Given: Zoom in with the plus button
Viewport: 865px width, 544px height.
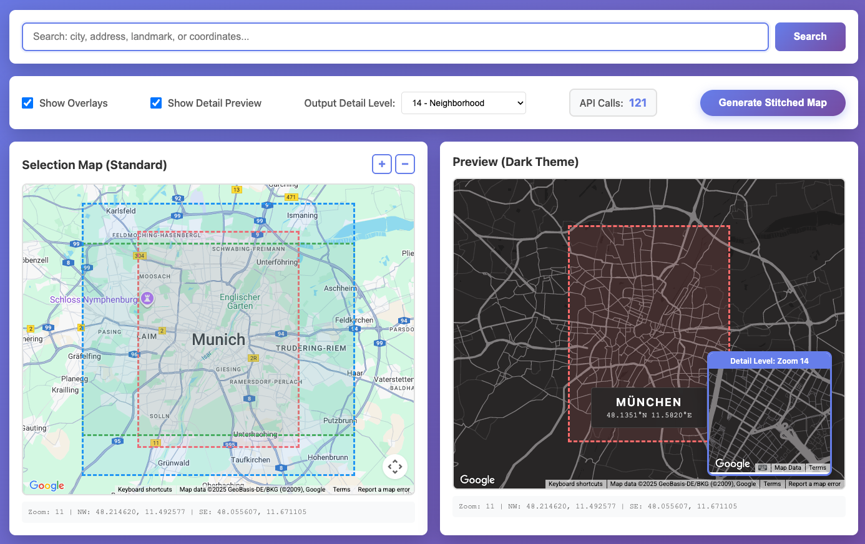Looking at the screenshot, I should [382, 164].
